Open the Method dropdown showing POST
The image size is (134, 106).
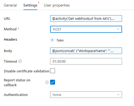pos(86,29)
